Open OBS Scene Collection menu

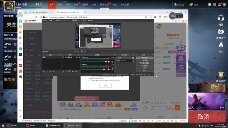76,20
